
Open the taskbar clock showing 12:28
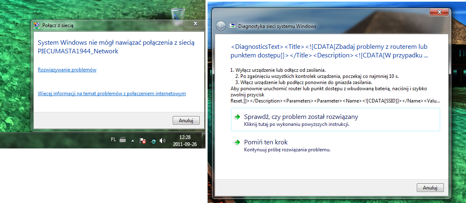(x=185, y=141)
